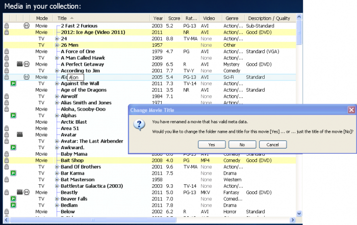Screen dimensions: 357x225
Task: Expand the 26 Men tree node
Action: [57, 45]
